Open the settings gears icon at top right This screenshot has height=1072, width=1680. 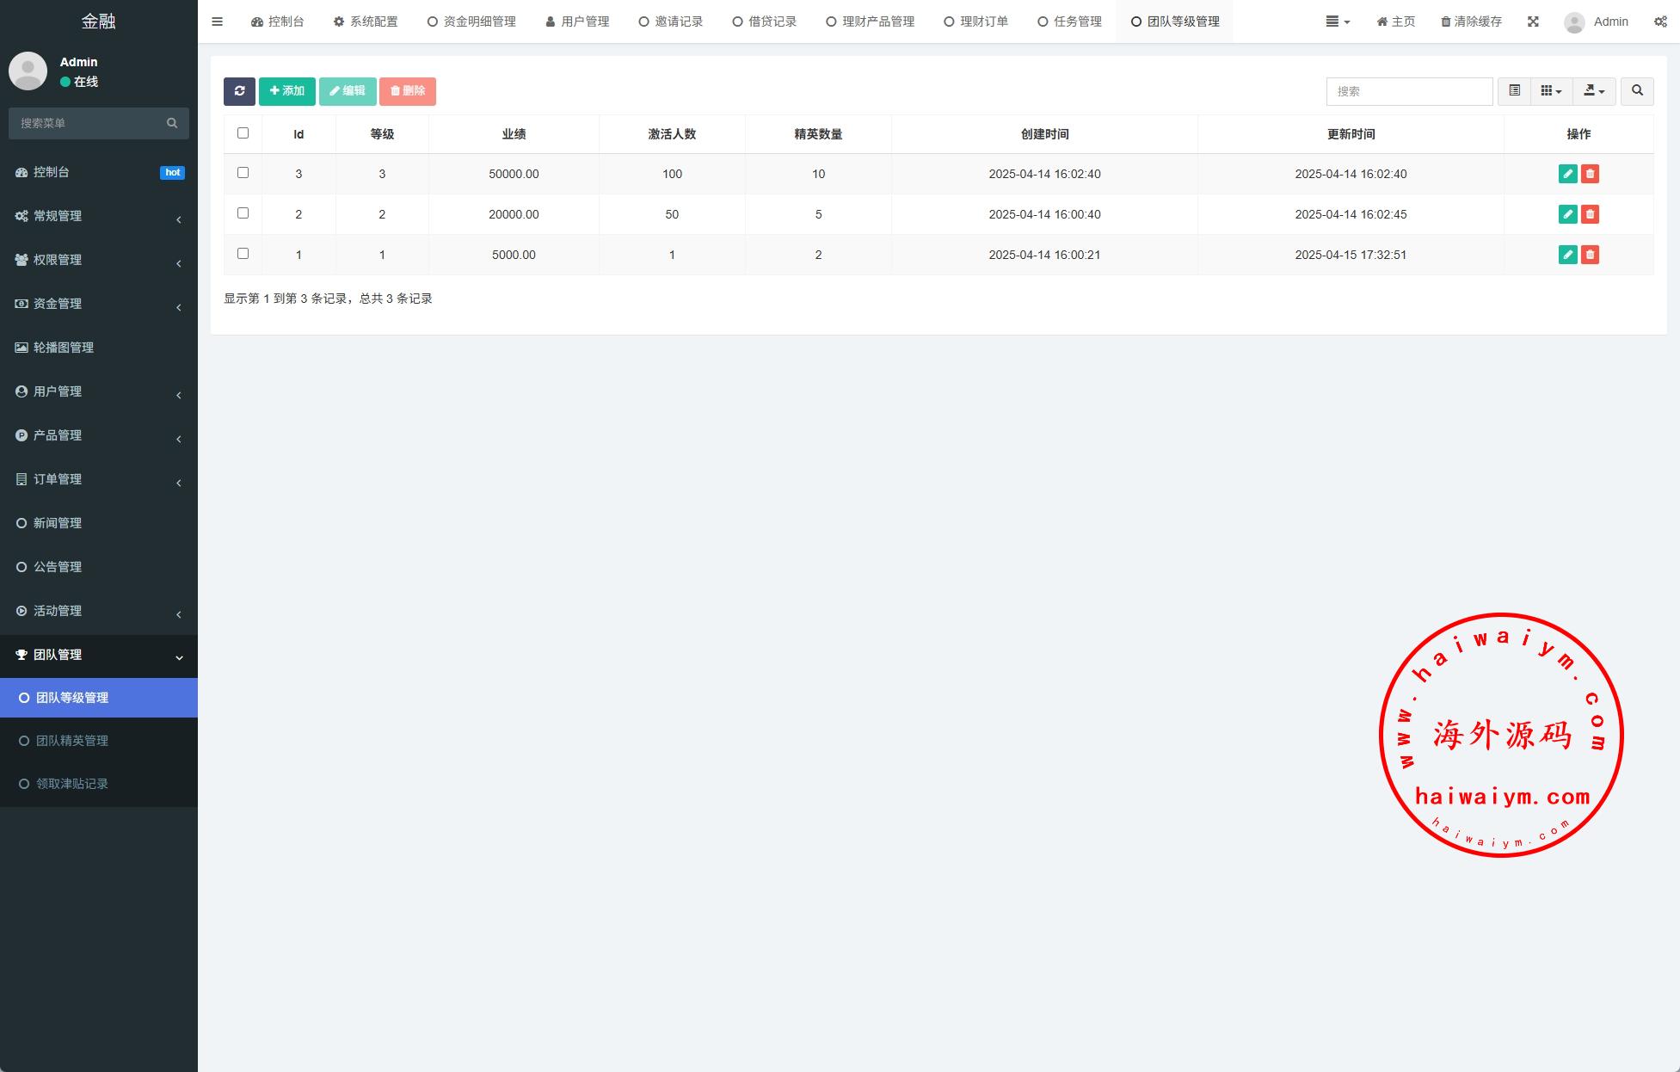[1659, 22]
